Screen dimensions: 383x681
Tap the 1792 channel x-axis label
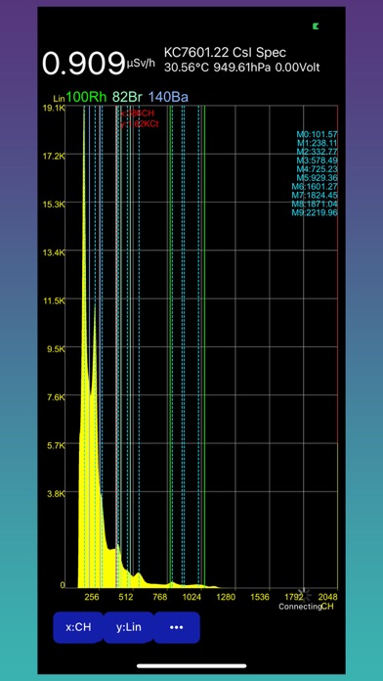[x=293, y=597]
